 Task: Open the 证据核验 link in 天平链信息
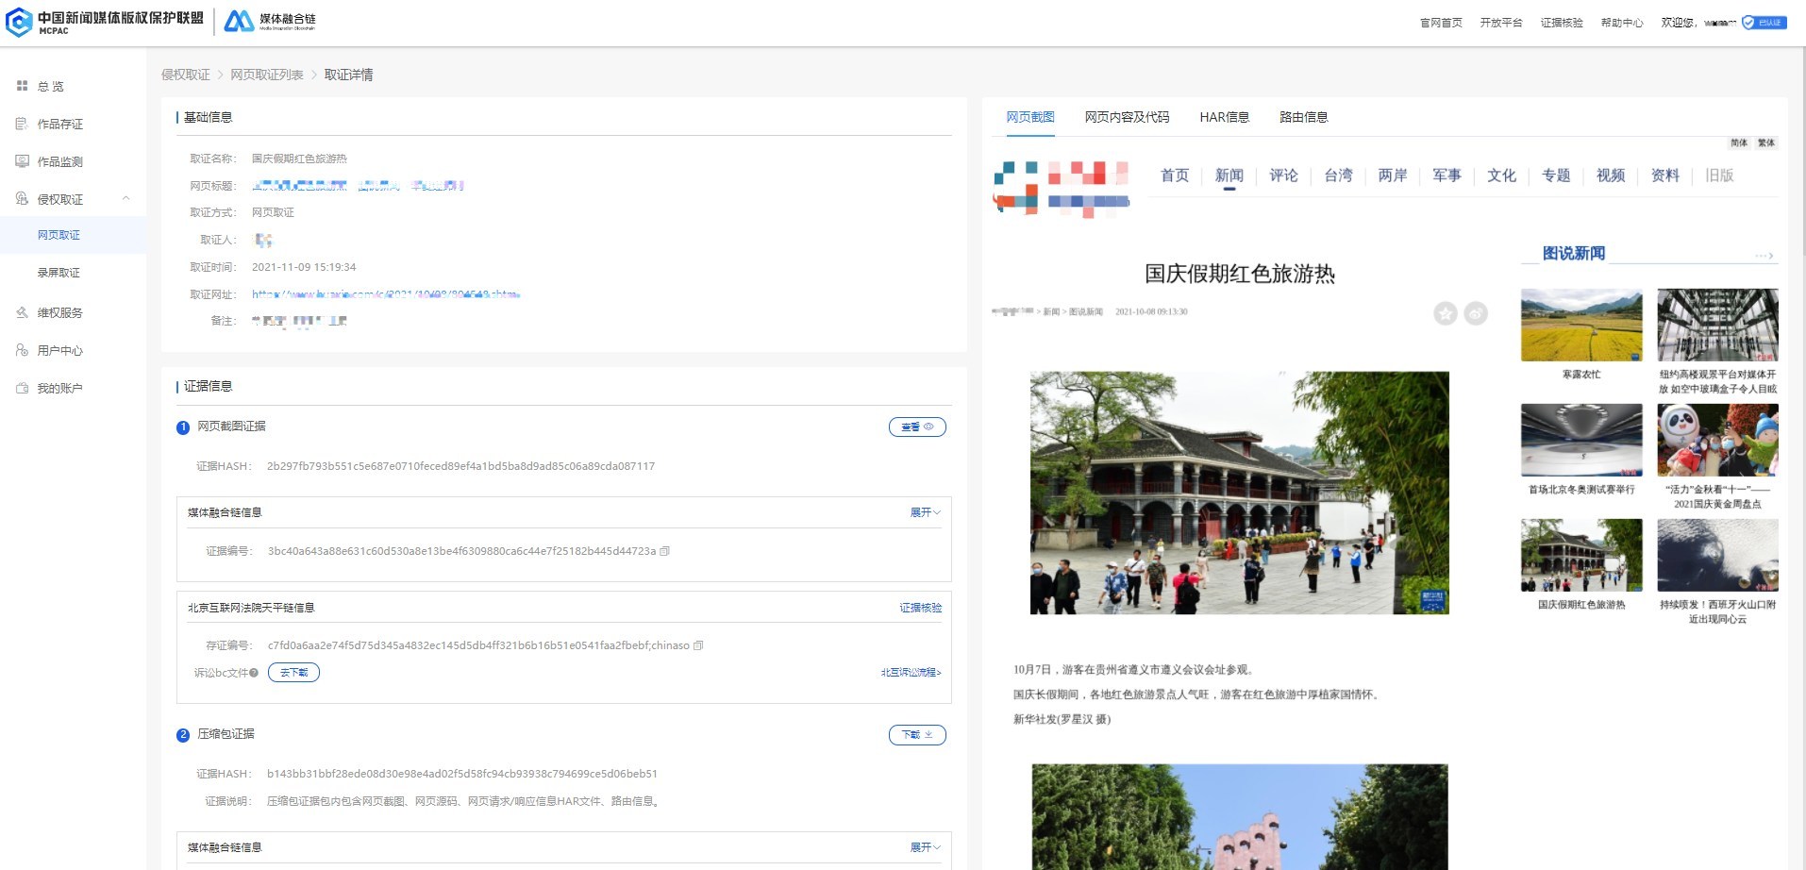(920, 608)
